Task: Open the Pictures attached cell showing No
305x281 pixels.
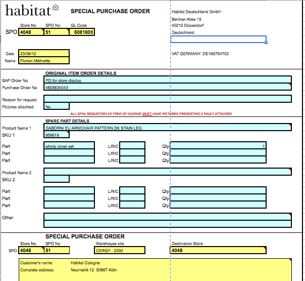Action: pyautogui.click(x=57, y=107)
